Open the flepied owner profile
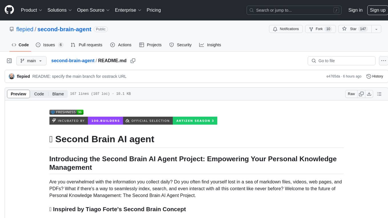 point(25,29)
